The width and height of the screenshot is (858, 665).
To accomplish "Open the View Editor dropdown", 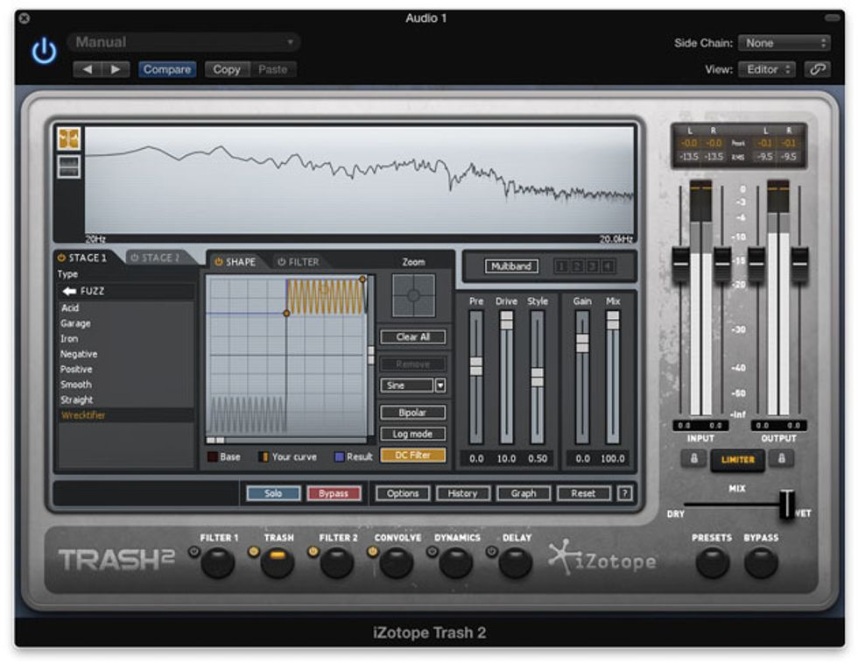I will point(767,69).
